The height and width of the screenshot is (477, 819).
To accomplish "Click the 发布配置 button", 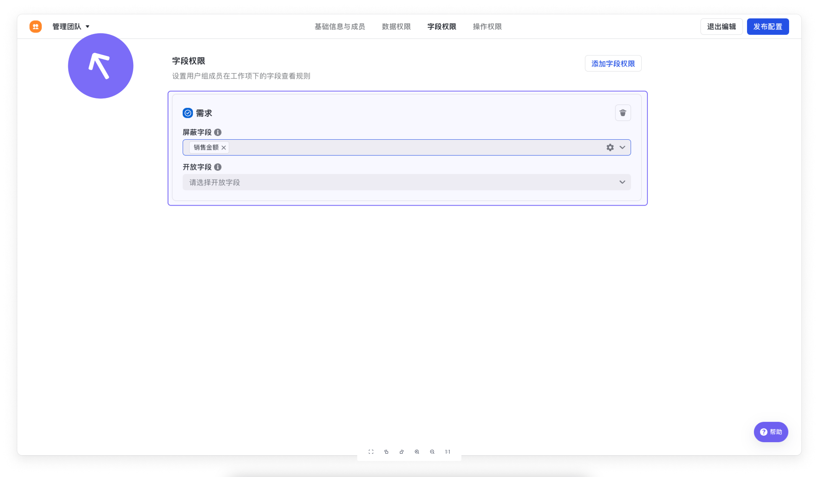I will 768,26.
